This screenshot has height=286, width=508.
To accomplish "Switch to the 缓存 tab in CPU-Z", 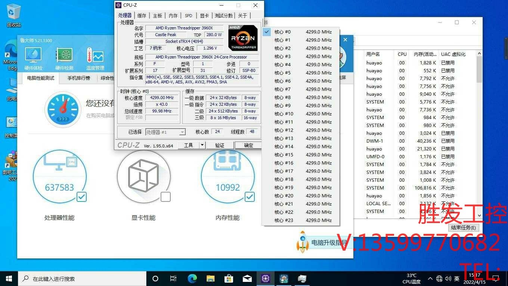I will 142,16.
